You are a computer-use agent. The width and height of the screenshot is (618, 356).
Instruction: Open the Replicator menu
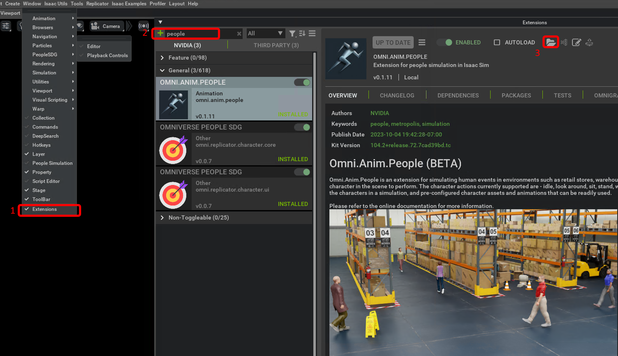(x=97, y=4)
